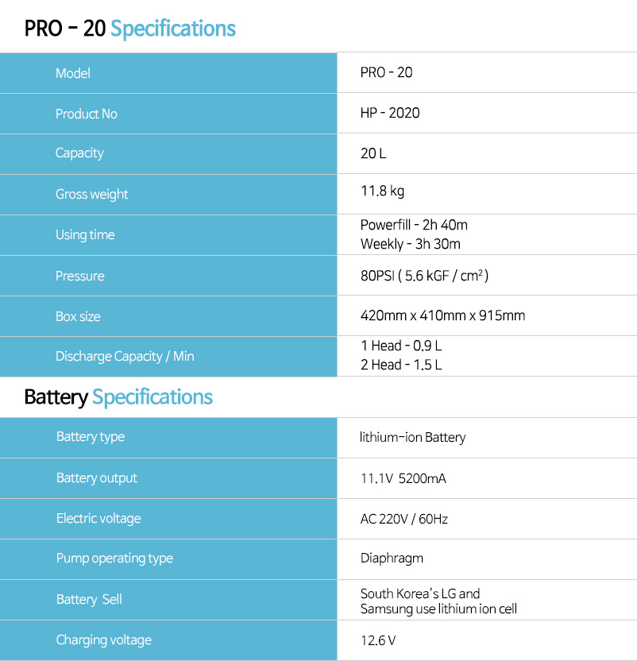637x661 pixels.
Task: Select the Model label cell
Action: (168, 73)
